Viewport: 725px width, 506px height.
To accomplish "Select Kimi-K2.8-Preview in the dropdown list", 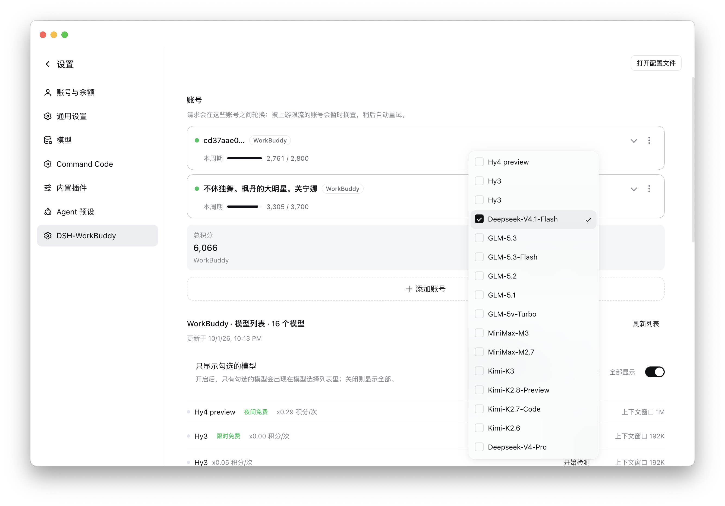I will click(533, 390).
